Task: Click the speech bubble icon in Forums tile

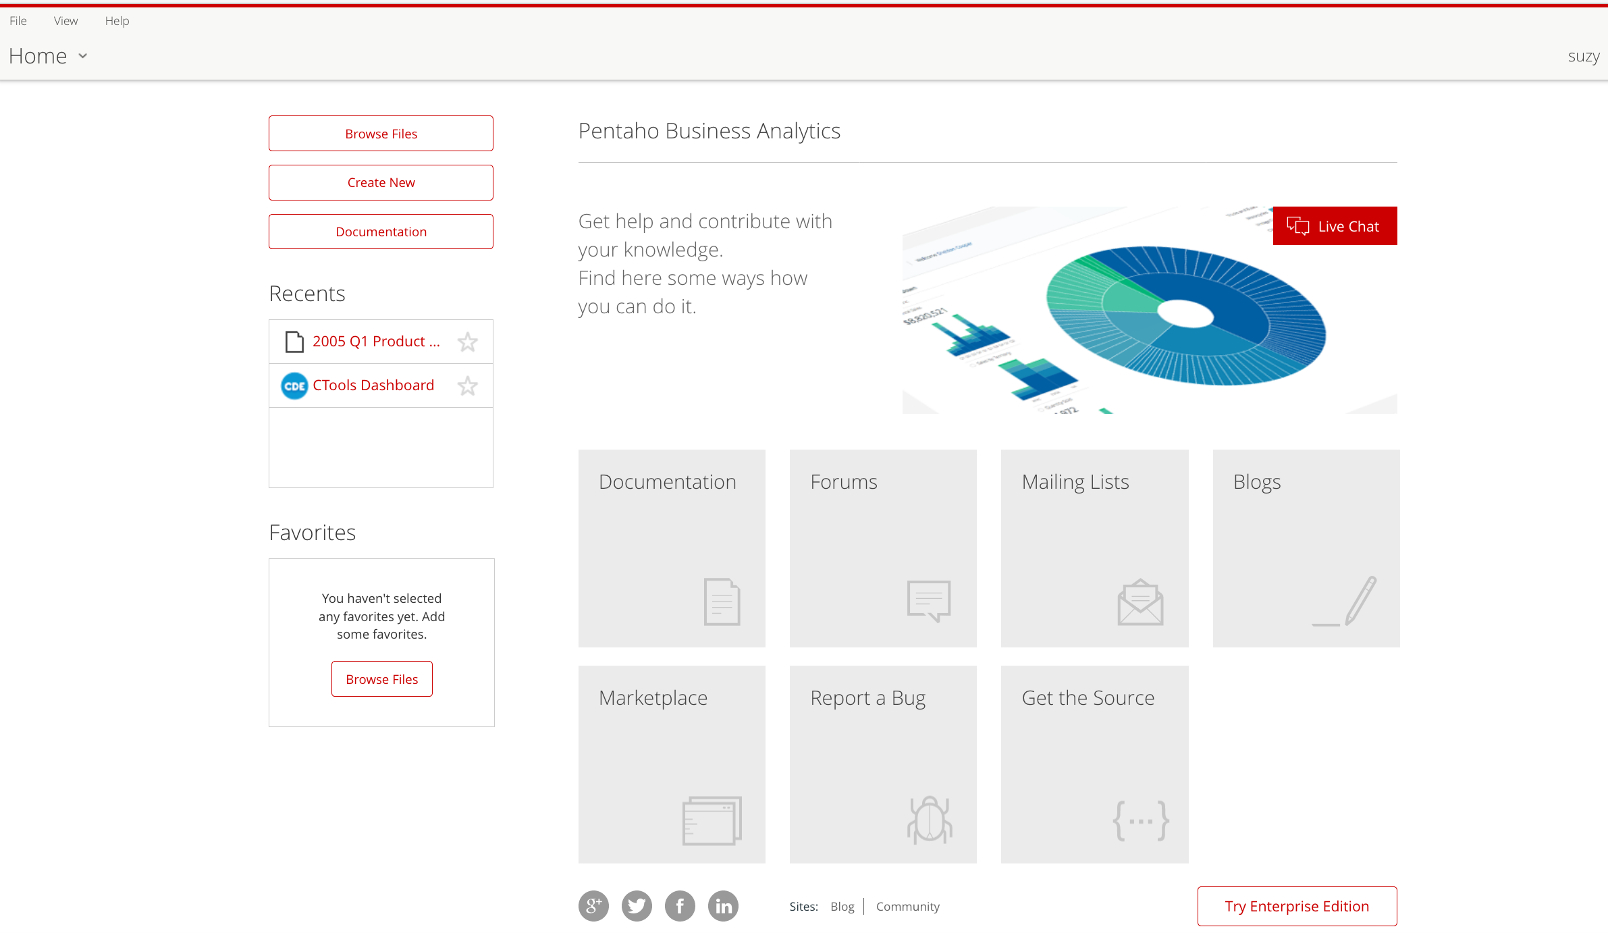Action: point(929,601)
